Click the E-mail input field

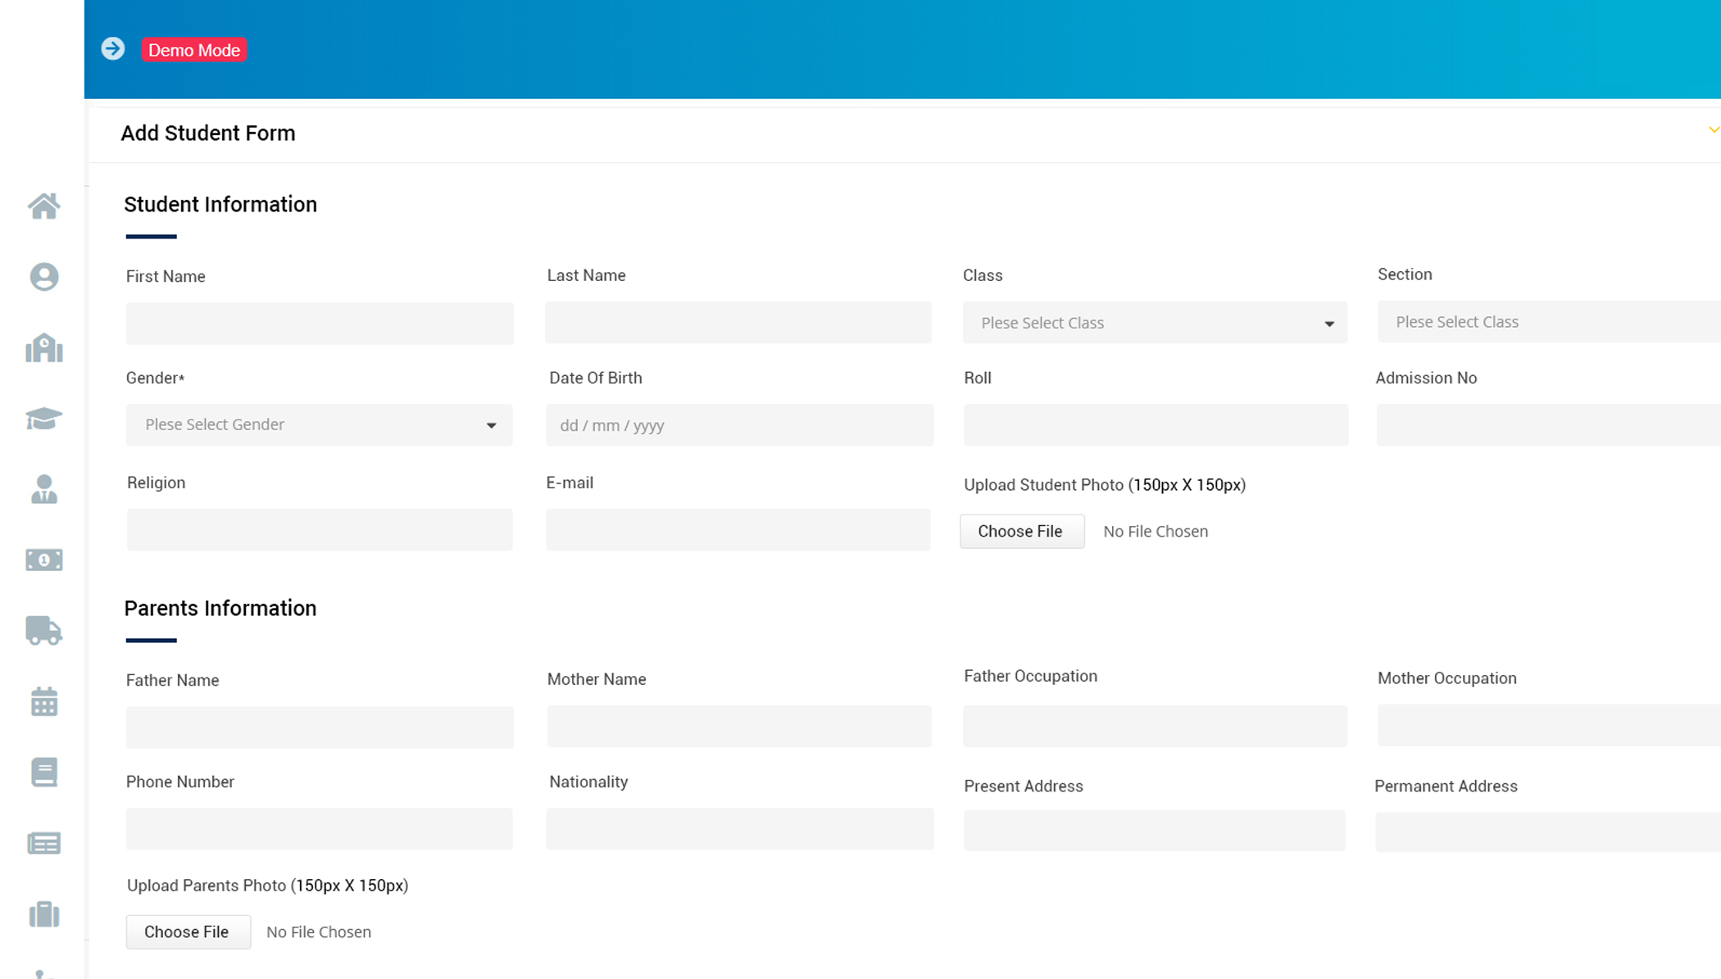pos(738,529)
